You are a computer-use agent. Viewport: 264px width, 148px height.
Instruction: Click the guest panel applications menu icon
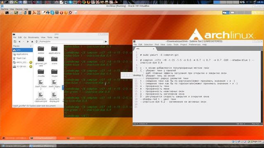tap(2, 13)
